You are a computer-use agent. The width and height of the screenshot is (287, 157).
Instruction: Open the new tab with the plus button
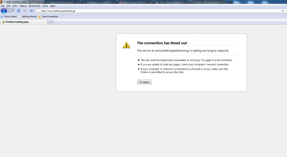point(51,22)
